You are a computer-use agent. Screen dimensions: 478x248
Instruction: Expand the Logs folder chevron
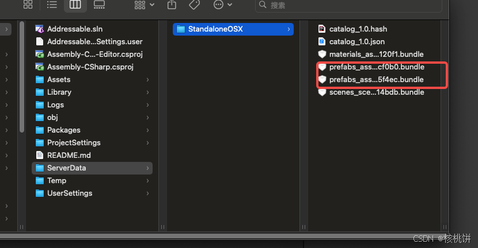click(147, 105)
